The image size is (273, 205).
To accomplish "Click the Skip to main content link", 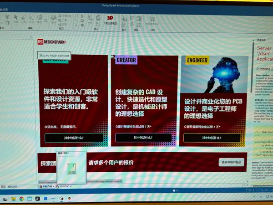I will click(x=54, y=56).
